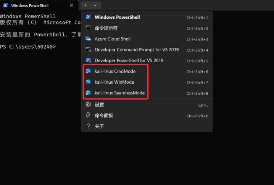Viewport: 274px width, 185px height.
Task: Click the Azure Cloud Shell icon
Action: 88,39
